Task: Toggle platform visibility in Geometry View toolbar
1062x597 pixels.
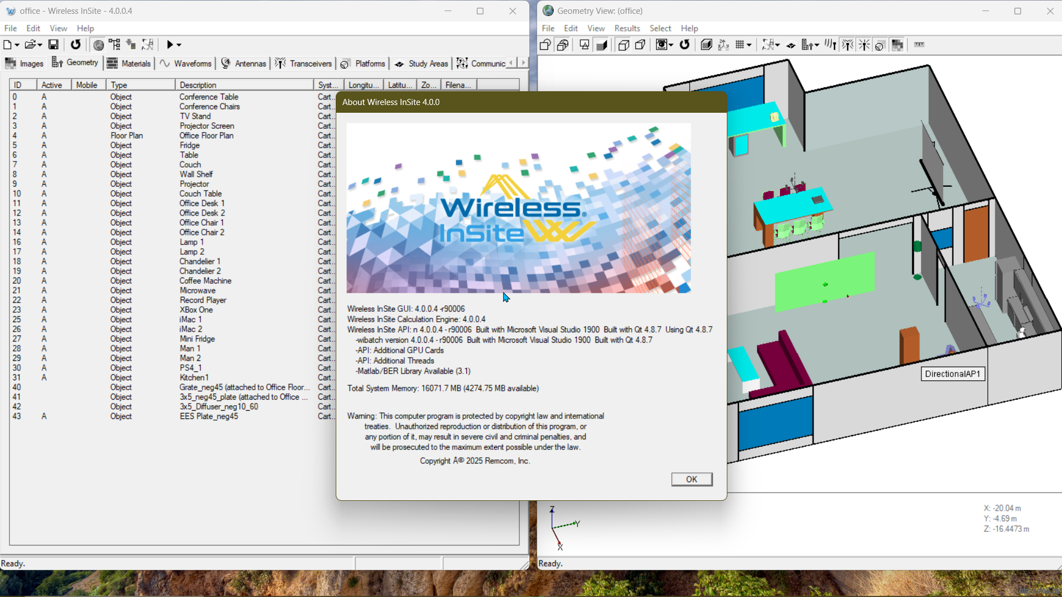Action: pyautogui.click(x=880, y=45)
